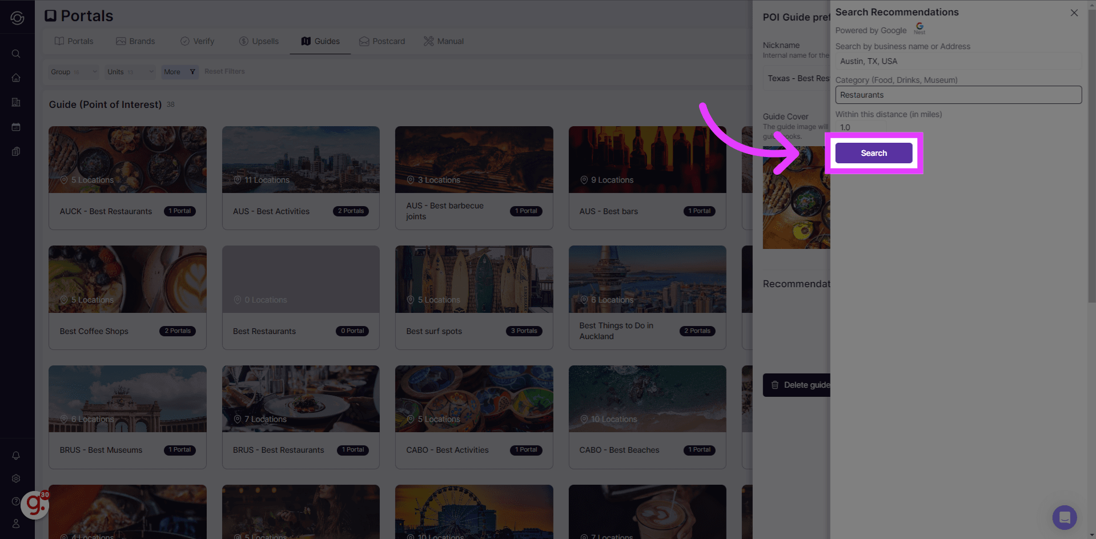Open notifications via the bell icon

[16, 455]
